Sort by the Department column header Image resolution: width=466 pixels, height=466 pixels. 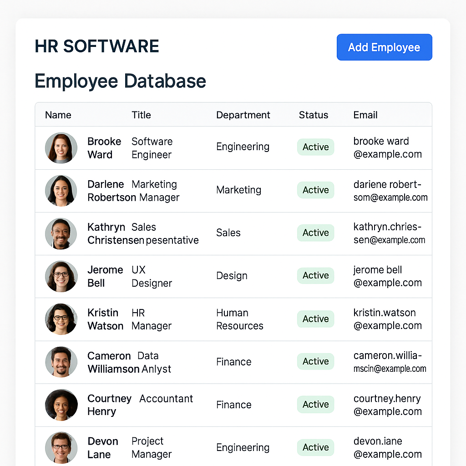pos(243,115)
